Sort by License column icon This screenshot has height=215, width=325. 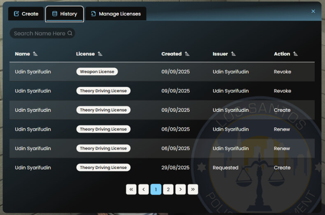[x=100, y=54]
